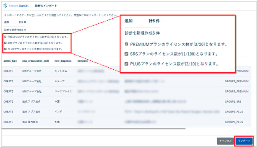
Task: Select the 札幌 diagnosis cell
Action: [x=57, y=122]
